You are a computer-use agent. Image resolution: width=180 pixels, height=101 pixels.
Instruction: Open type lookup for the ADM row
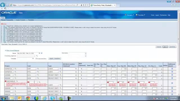coord(60,69)
